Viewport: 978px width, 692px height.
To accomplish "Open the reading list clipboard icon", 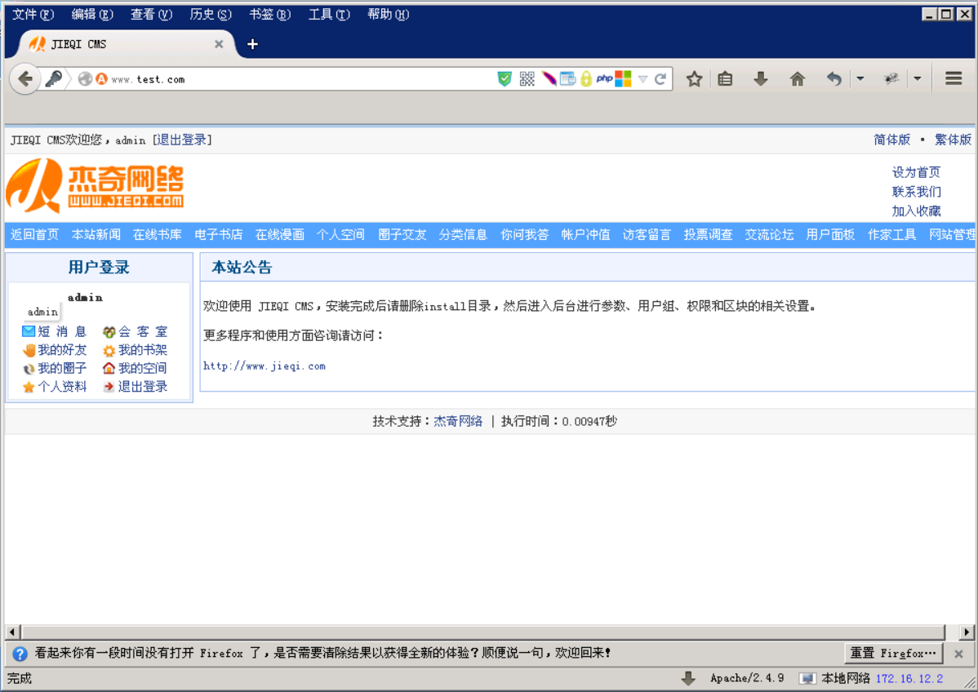I will [x=724, y=78].
